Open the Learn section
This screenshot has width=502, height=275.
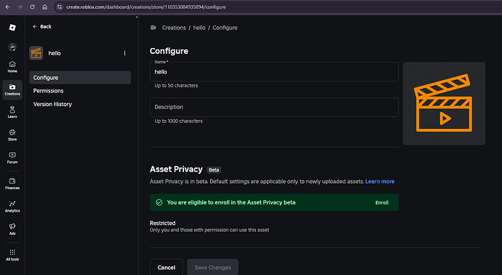click(12, 112)
